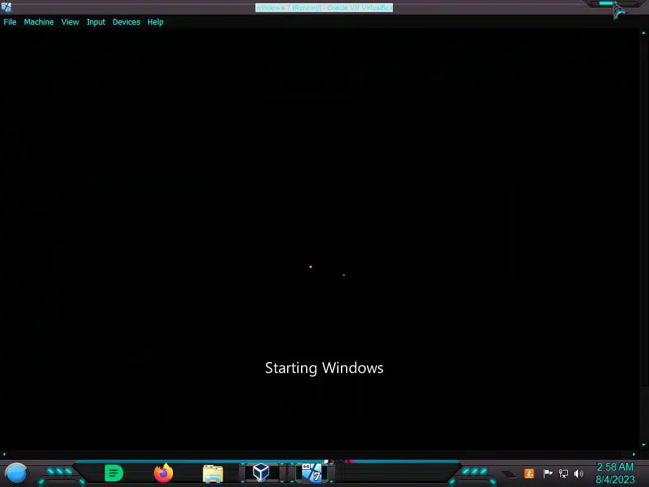Open the File menu

point(10,22)
